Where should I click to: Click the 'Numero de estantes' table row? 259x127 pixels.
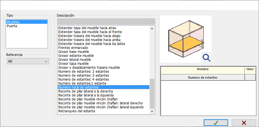pos(208,78)
